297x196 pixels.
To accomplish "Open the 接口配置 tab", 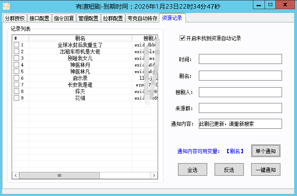I will click(x=39, y=18).
